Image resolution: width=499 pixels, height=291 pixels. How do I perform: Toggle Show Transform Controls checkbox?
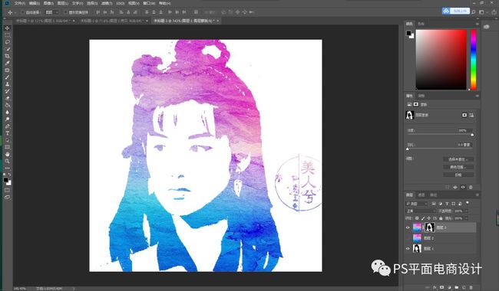click(65, 12)
